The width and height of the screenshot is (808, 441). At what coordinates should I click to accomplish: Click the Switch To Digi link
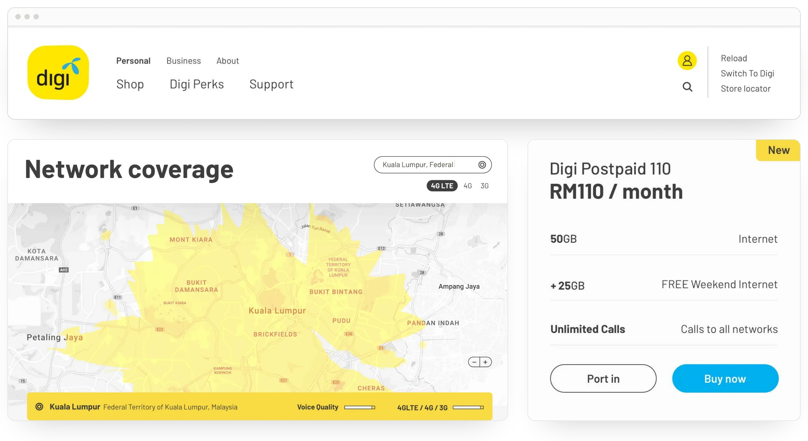click(747, 73)
